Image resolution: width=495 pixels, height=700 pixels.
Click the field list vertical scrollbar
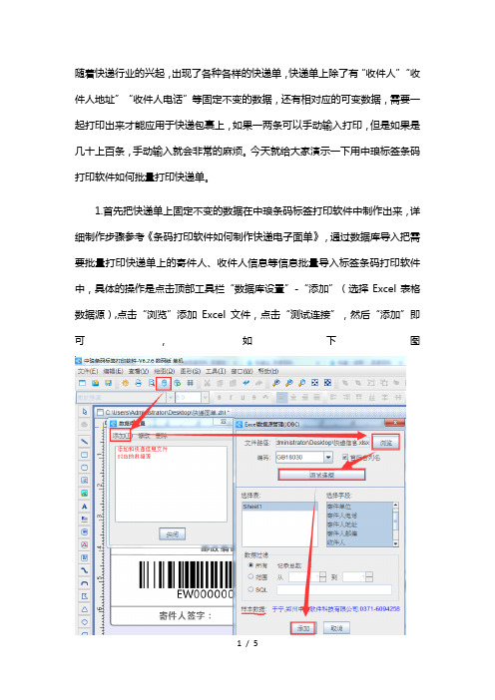pos(395,525)
